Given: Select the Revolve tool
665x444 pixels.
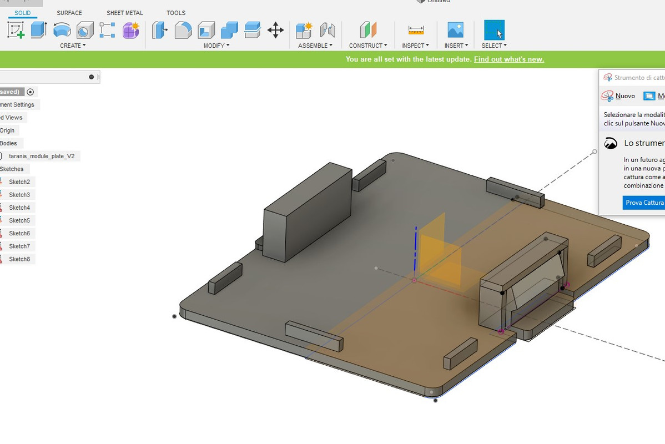Looking at the screenshot, I should click(62, 30).
